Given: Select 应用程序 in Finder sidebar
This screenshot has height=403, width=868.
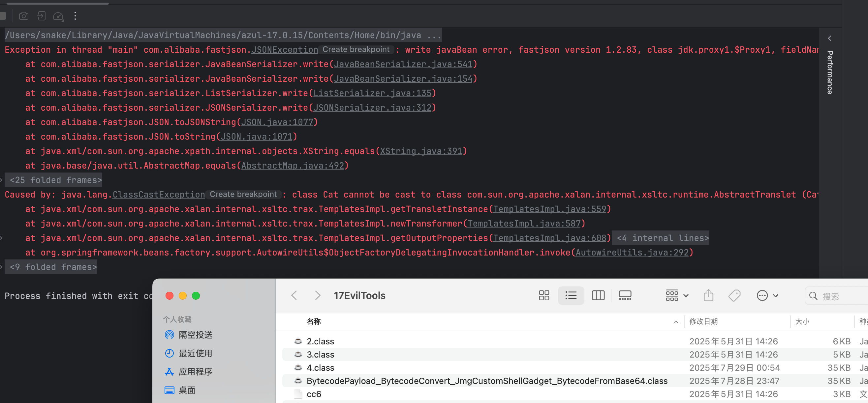Looking at the screenshot, I should pos(195,371).
